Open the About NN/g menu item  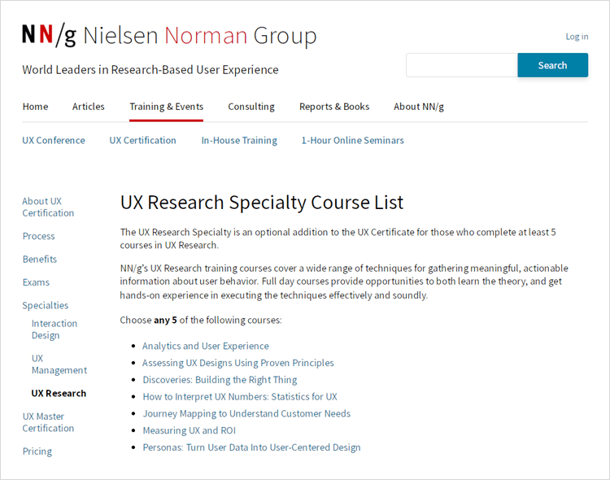(x=419, y=107)
